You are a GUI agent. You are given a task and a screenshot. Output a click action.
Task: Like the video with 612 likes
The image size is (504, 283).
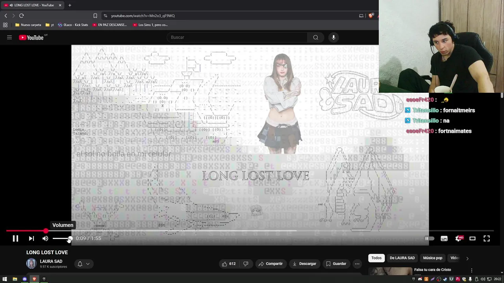coord(228,264)
